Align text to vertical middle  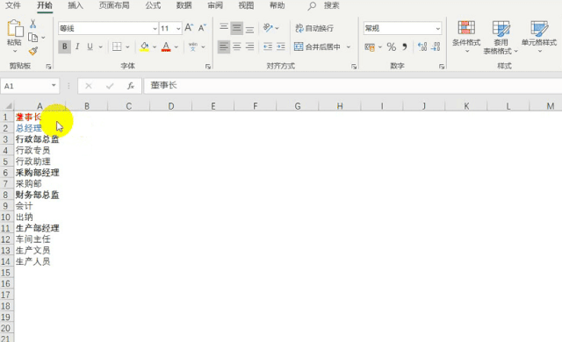(x=236, y=28)
